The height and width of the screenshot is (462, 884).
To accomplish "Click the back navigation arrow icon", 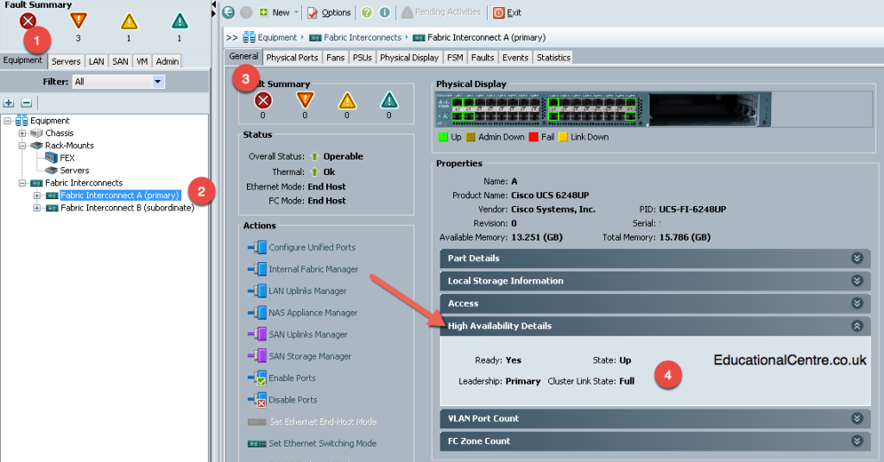I will (x=228, y=12).
